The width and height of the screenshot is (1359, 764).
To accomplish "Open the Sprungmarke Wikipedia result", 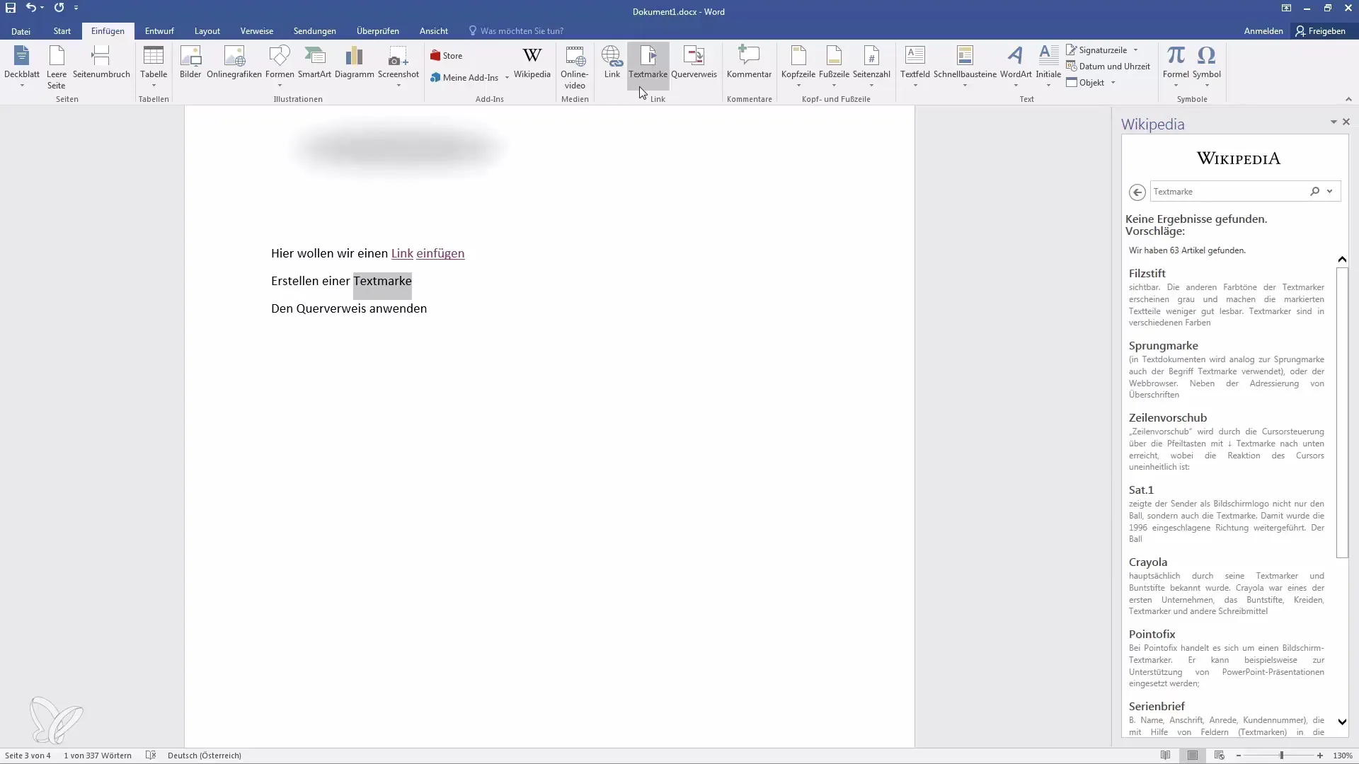I will [1163, 346].
